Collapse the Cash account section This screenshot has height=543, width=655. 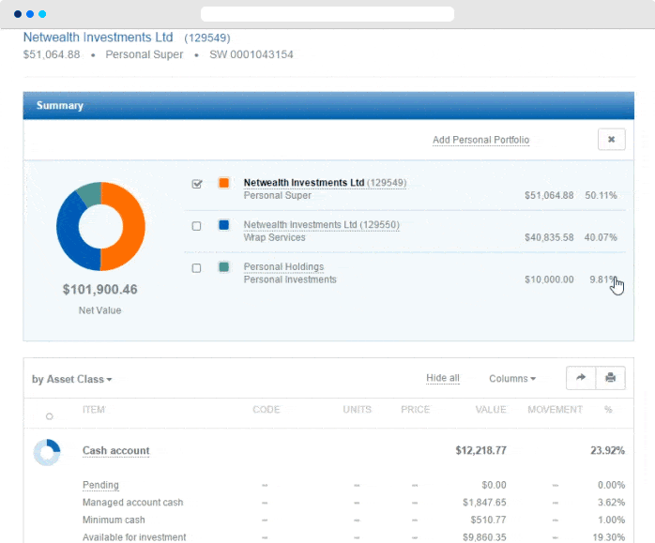pyautogui.click(x=115, y=451)
